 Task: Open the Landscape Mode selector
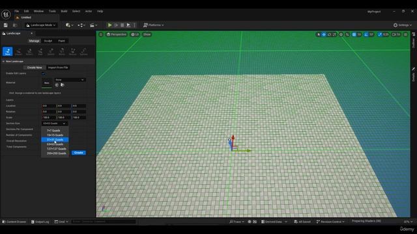coord(41,25)
